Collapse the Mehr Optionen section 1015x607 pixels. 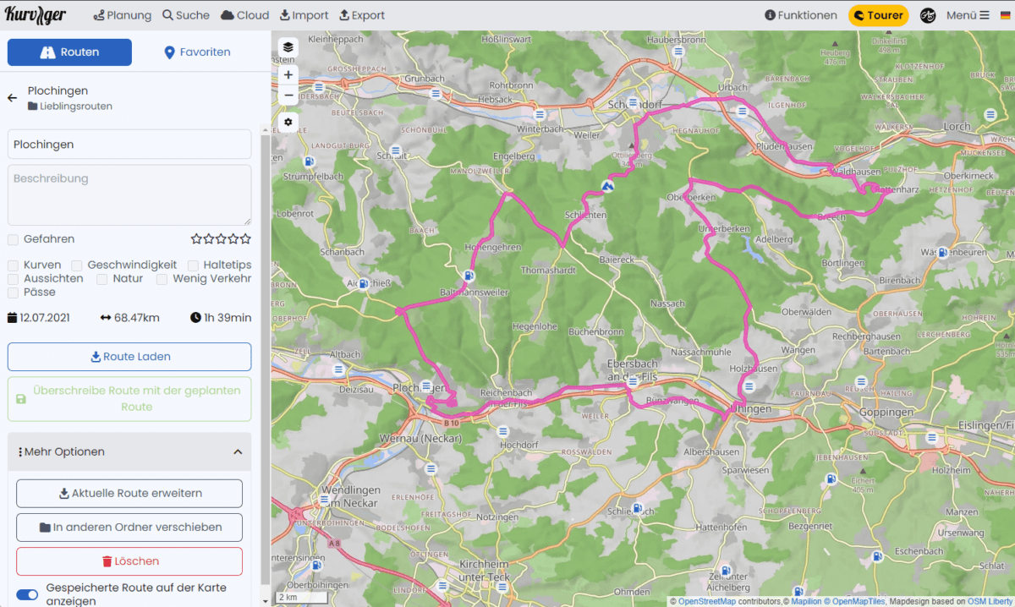[x=129, y=452]
